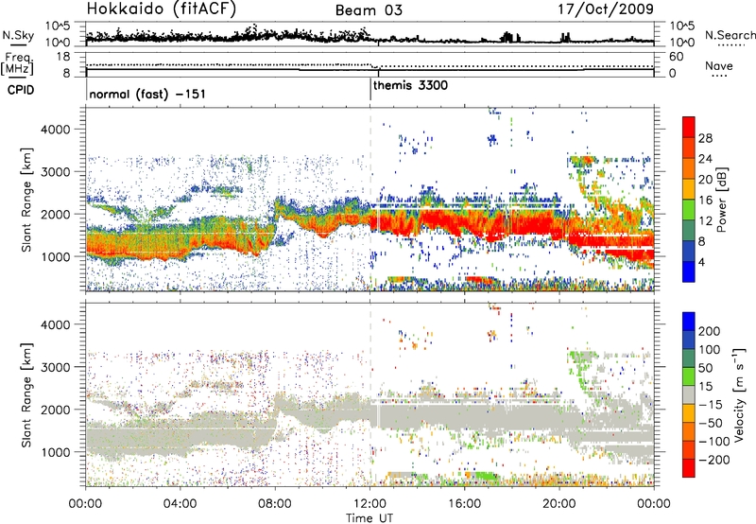Screen dimensions: 756x524
Task: Select the 'N.Sky' axis label
Action: tap(18, 35)
